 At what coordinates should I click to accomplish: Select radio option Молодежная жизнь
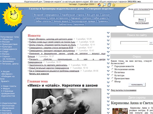click(x=113, y=69)
